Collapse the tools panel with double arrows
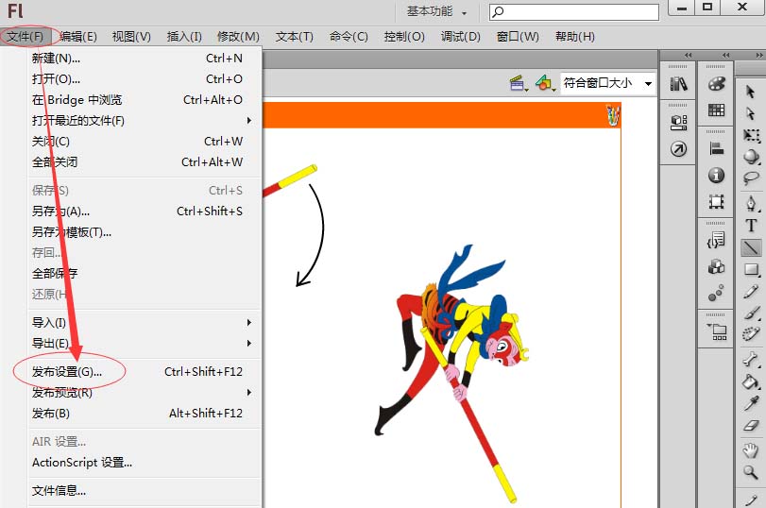Image resolution: width=766 pixels, height=508 pixels. click(759, 55)
